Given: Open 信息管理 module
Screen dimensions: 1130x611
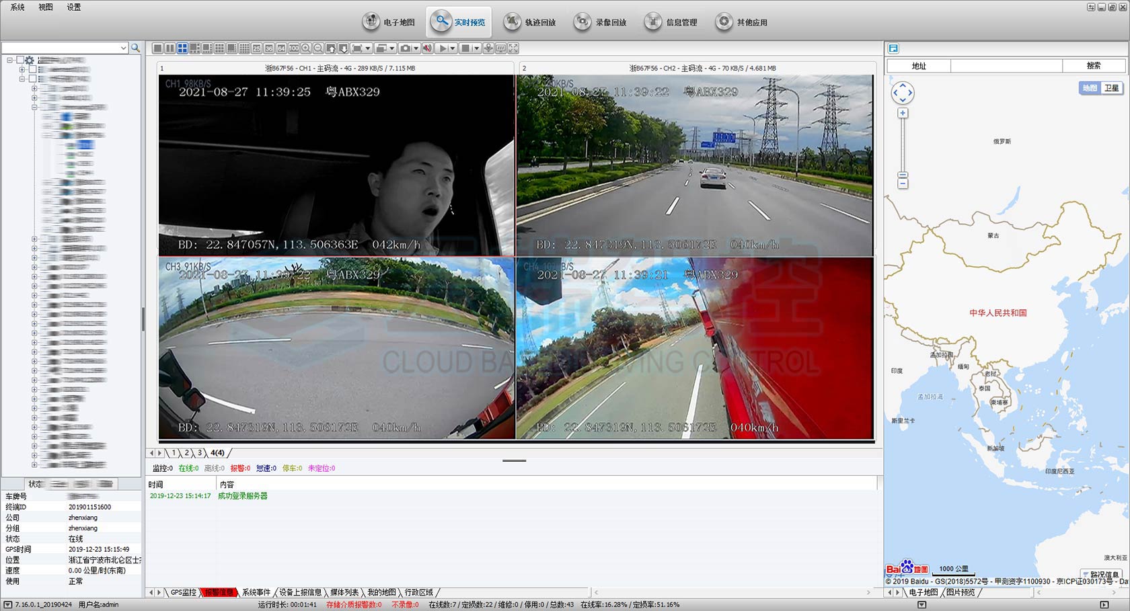Looking at the screenshot, I should point(671,22).
